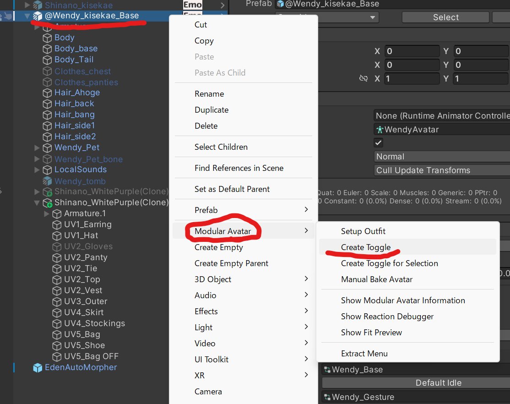Click the Wendy_Base animator controller icon
This screenshot has width=510, height=404.
point(327,370)
